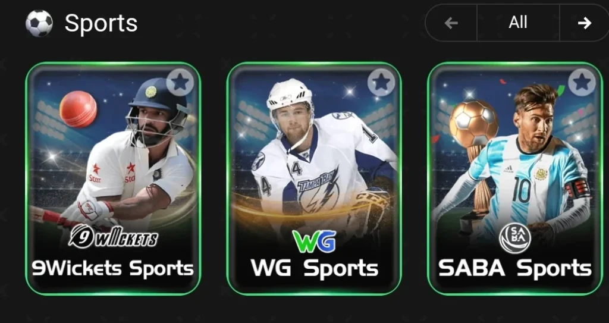
Task: Click the round SABA logo emblem
Action: [515, 238]
